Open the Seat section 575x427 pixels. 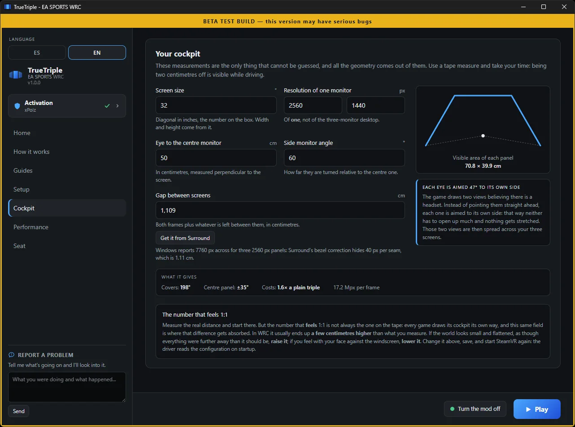pyautogui.click(x=67, y=246)
